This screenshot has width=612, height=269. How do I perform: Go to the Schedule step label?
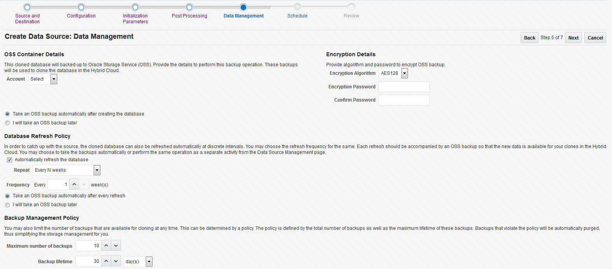[x=297, y=16]
